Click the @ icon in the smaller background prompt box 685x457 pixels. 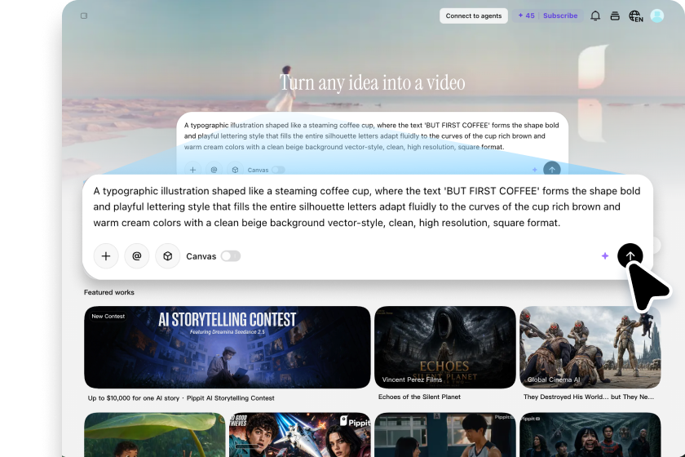point(214,170)
